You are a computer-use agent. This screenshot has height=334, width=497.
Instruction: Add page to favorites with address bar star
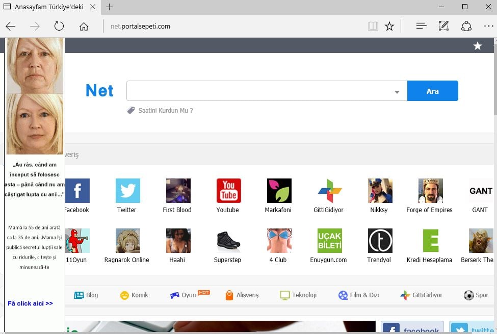click(389, 26)
